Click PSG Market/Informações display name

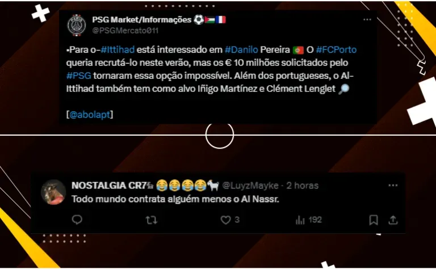142,19
